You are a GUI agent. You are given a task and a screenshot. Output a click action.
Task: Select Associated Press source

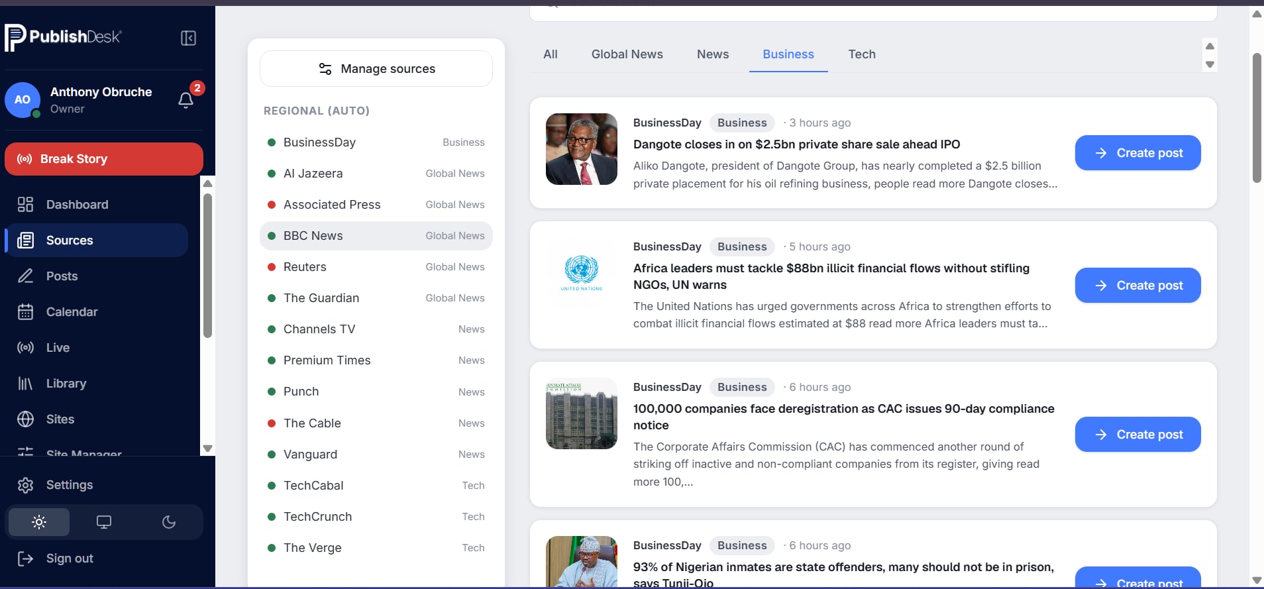pyautogui.click(x=376, y=205)
